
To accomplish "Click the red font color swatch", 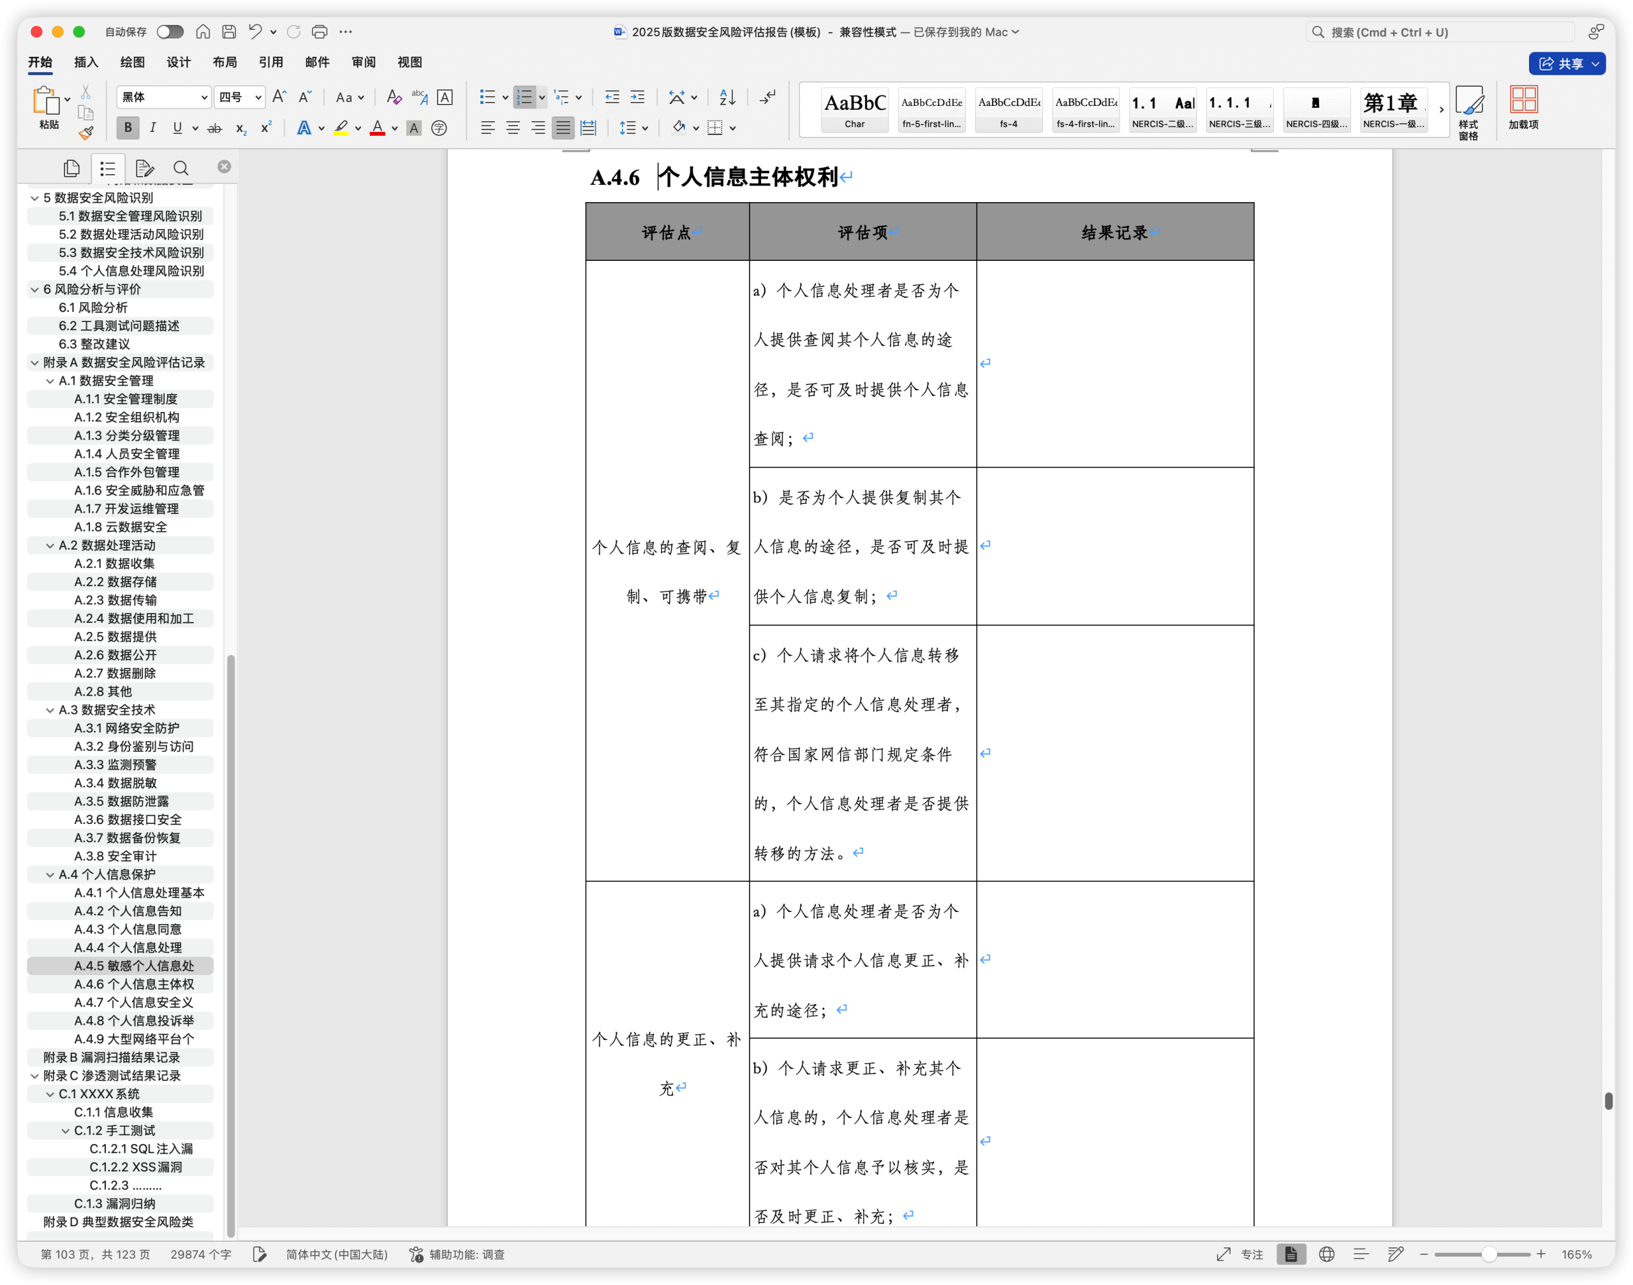I will click(x=378, y=128).
